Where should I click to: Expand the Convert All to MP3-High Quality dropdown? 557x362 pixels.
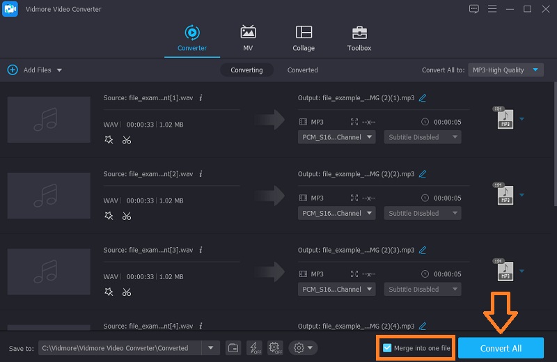pyautogui.click(x=505, y=70)
